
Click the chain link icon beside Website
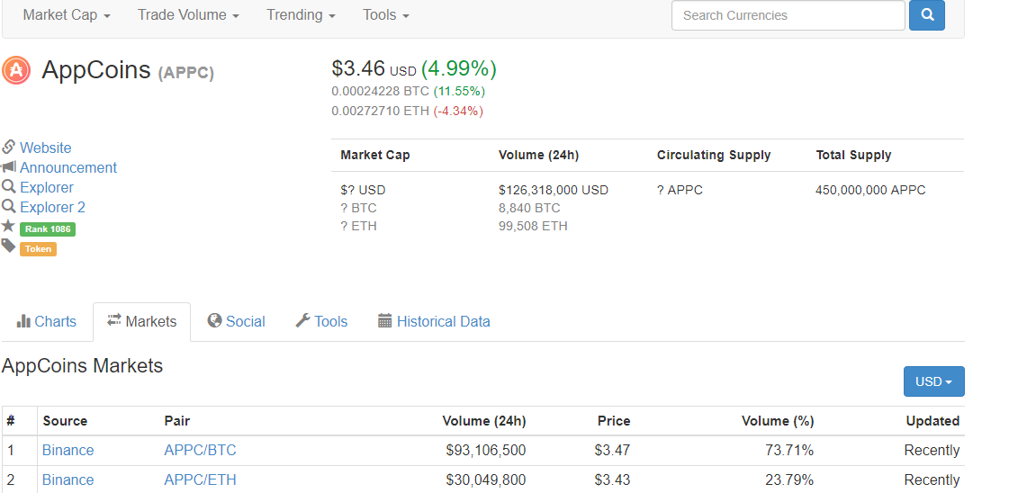coord(9,148)
